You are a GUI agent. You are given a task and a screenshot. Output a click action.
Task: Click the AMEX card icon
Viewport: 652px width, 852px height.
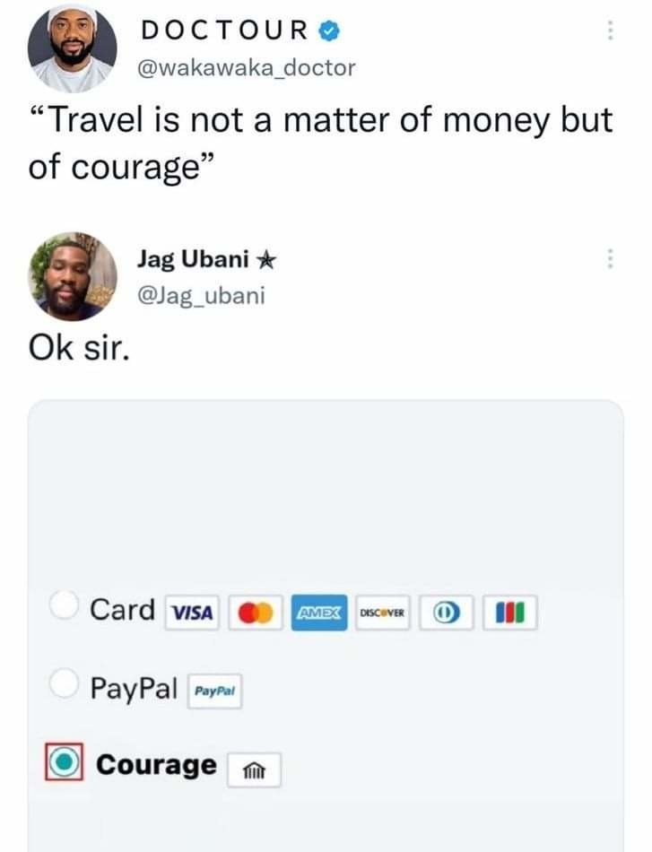pyautogui.click(x=319, y=613)
